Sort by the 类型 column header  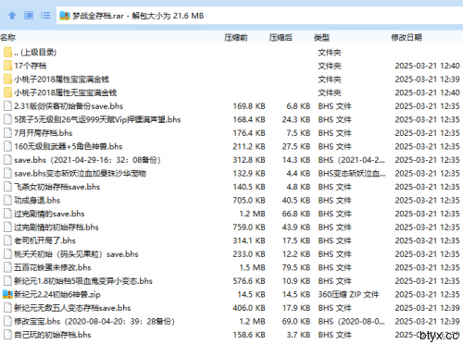tap(322, 38)
